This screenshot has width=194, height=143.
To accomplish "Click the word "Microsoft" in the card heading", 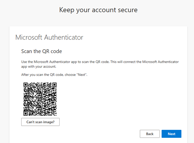I will [x=29, y=38].
